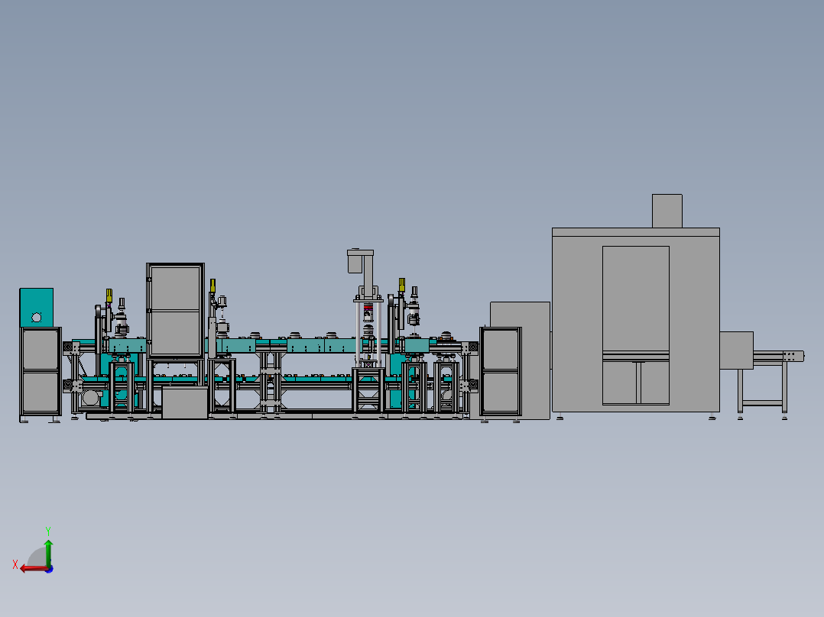The height and width of the screenshot is (617, 824).
Task: Select the two-door cabinet at the line's right end
Action: [x=501, y=372]
